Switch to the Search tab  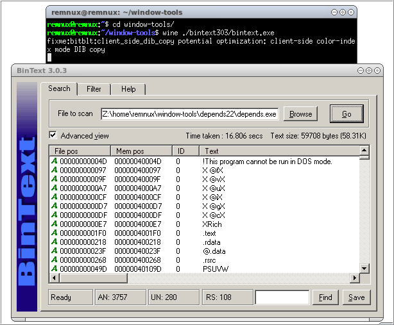(59, 88)
